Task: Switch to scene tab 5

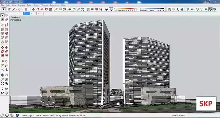Action: pyautogui.click(x=40, y=14)
